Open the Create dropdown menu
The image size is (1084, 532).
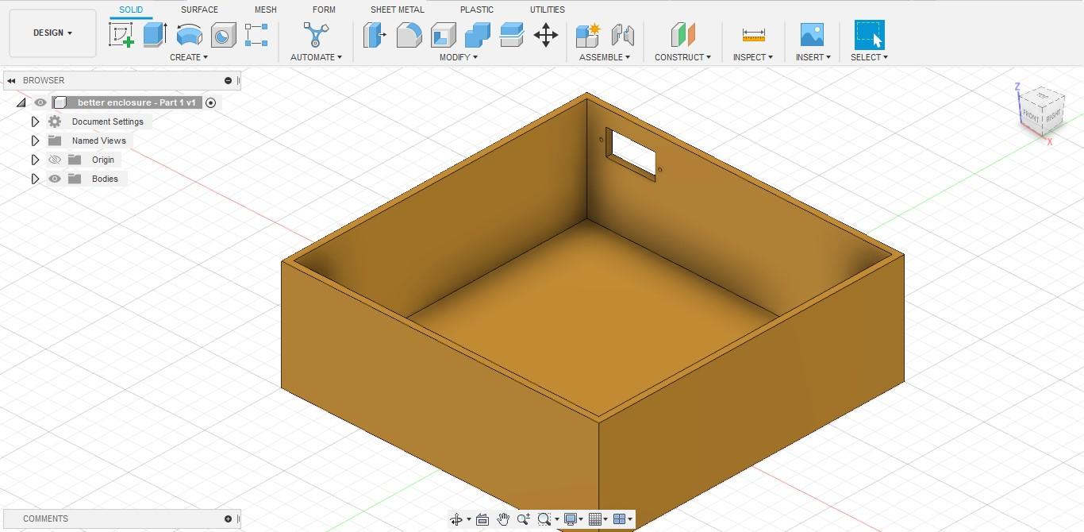tap(189, 57)
